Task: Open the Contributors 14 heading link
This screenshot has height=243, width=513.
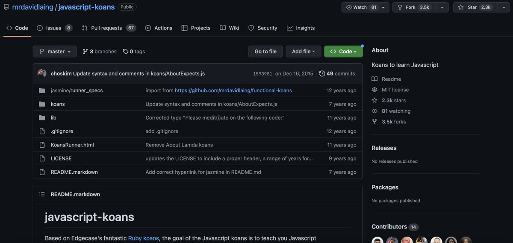Action: tap(394, 227)
